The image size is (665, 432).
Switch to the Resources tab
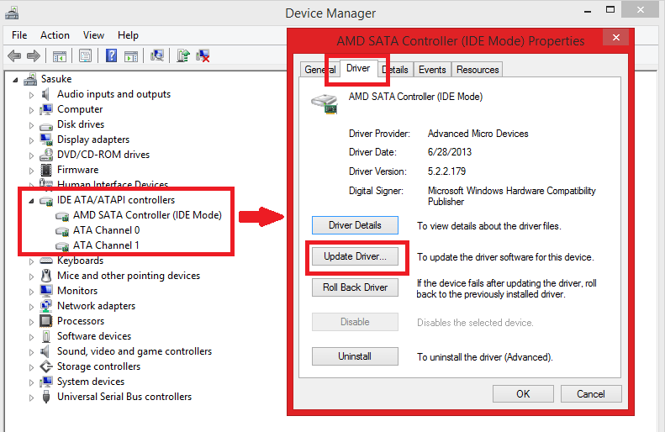[x=478, y=70]
